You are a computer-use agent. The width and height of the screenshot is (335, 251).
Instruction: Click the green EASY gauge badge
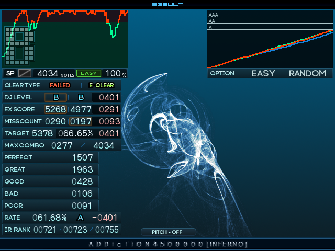click(x=88, y=73)
